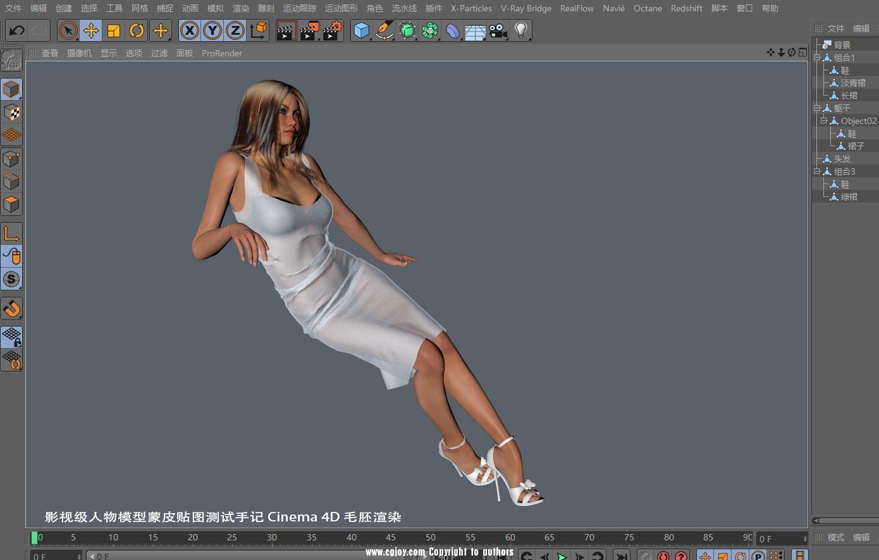Collapse the 组合3 group
Viewport: 879px width, 560px height.
(x=817, y=171)
